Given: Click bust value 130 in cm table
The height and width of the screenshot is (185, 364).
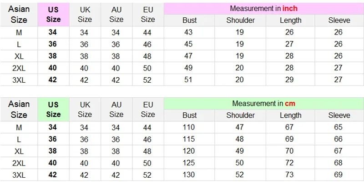Looking at the screenshot, I should (188, 175).
